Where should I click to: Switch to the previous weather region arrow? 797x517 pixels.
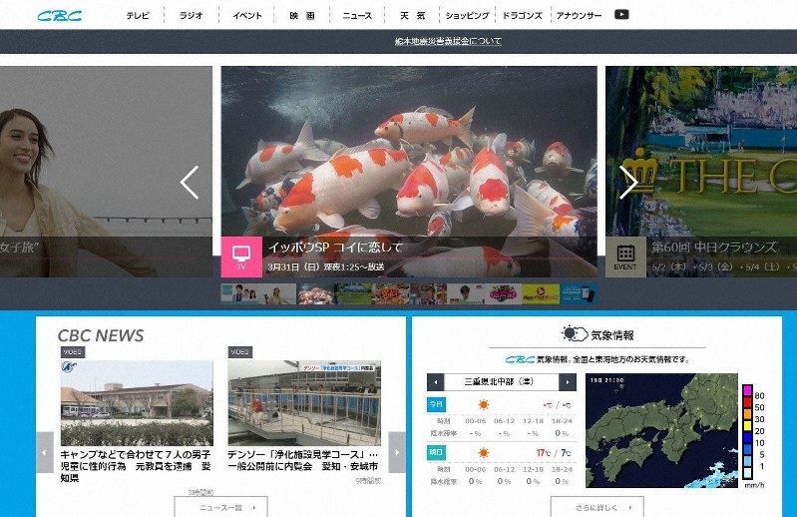point(436,382)
